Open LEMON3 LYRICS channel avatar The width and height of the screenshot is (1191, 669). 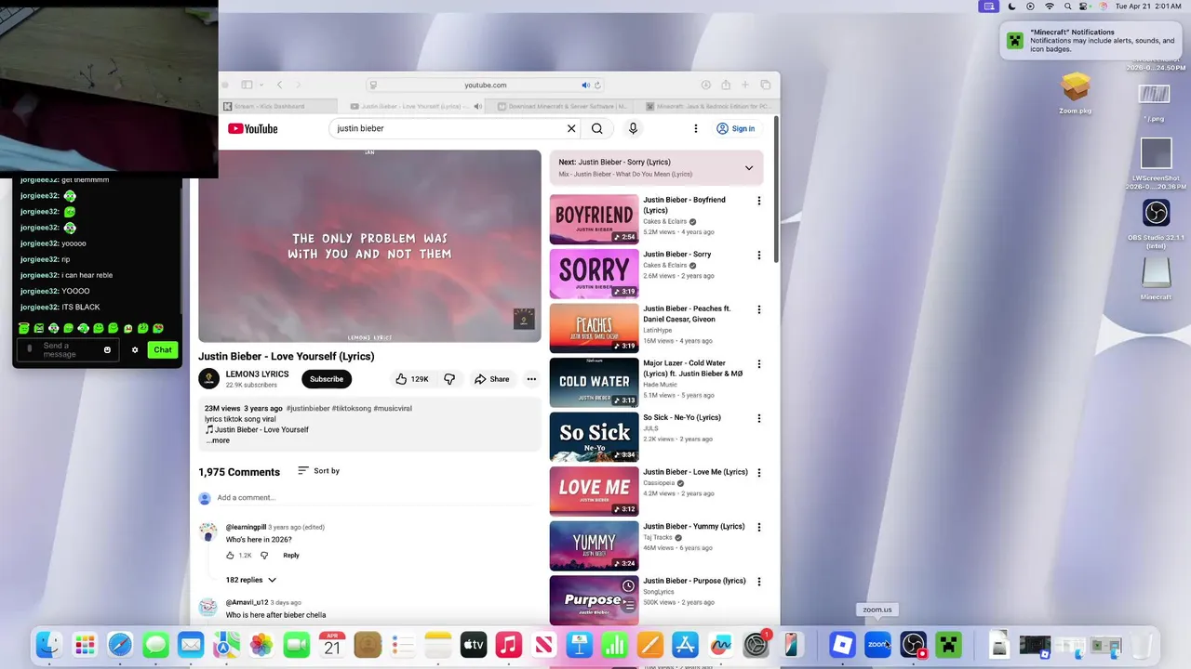tap(209, 378)
